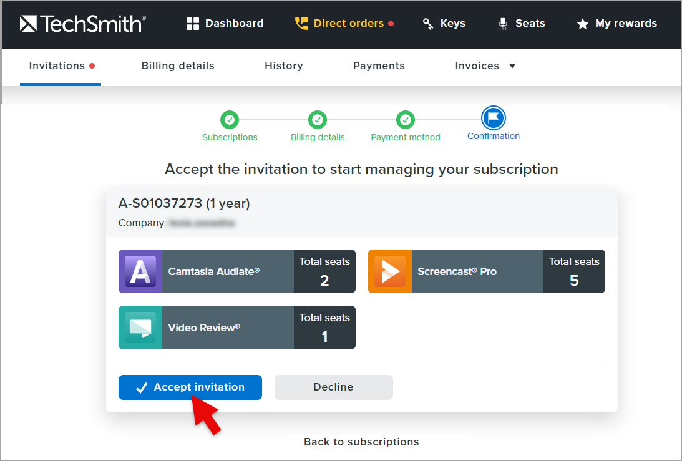Click the Confirmation flag step
The width and height of the screenshot is (682, 461).
[x=494, y=117]
